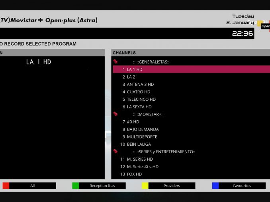
Task: Click the pin marker beside MOVISTAR+
Action: [115, 114]
